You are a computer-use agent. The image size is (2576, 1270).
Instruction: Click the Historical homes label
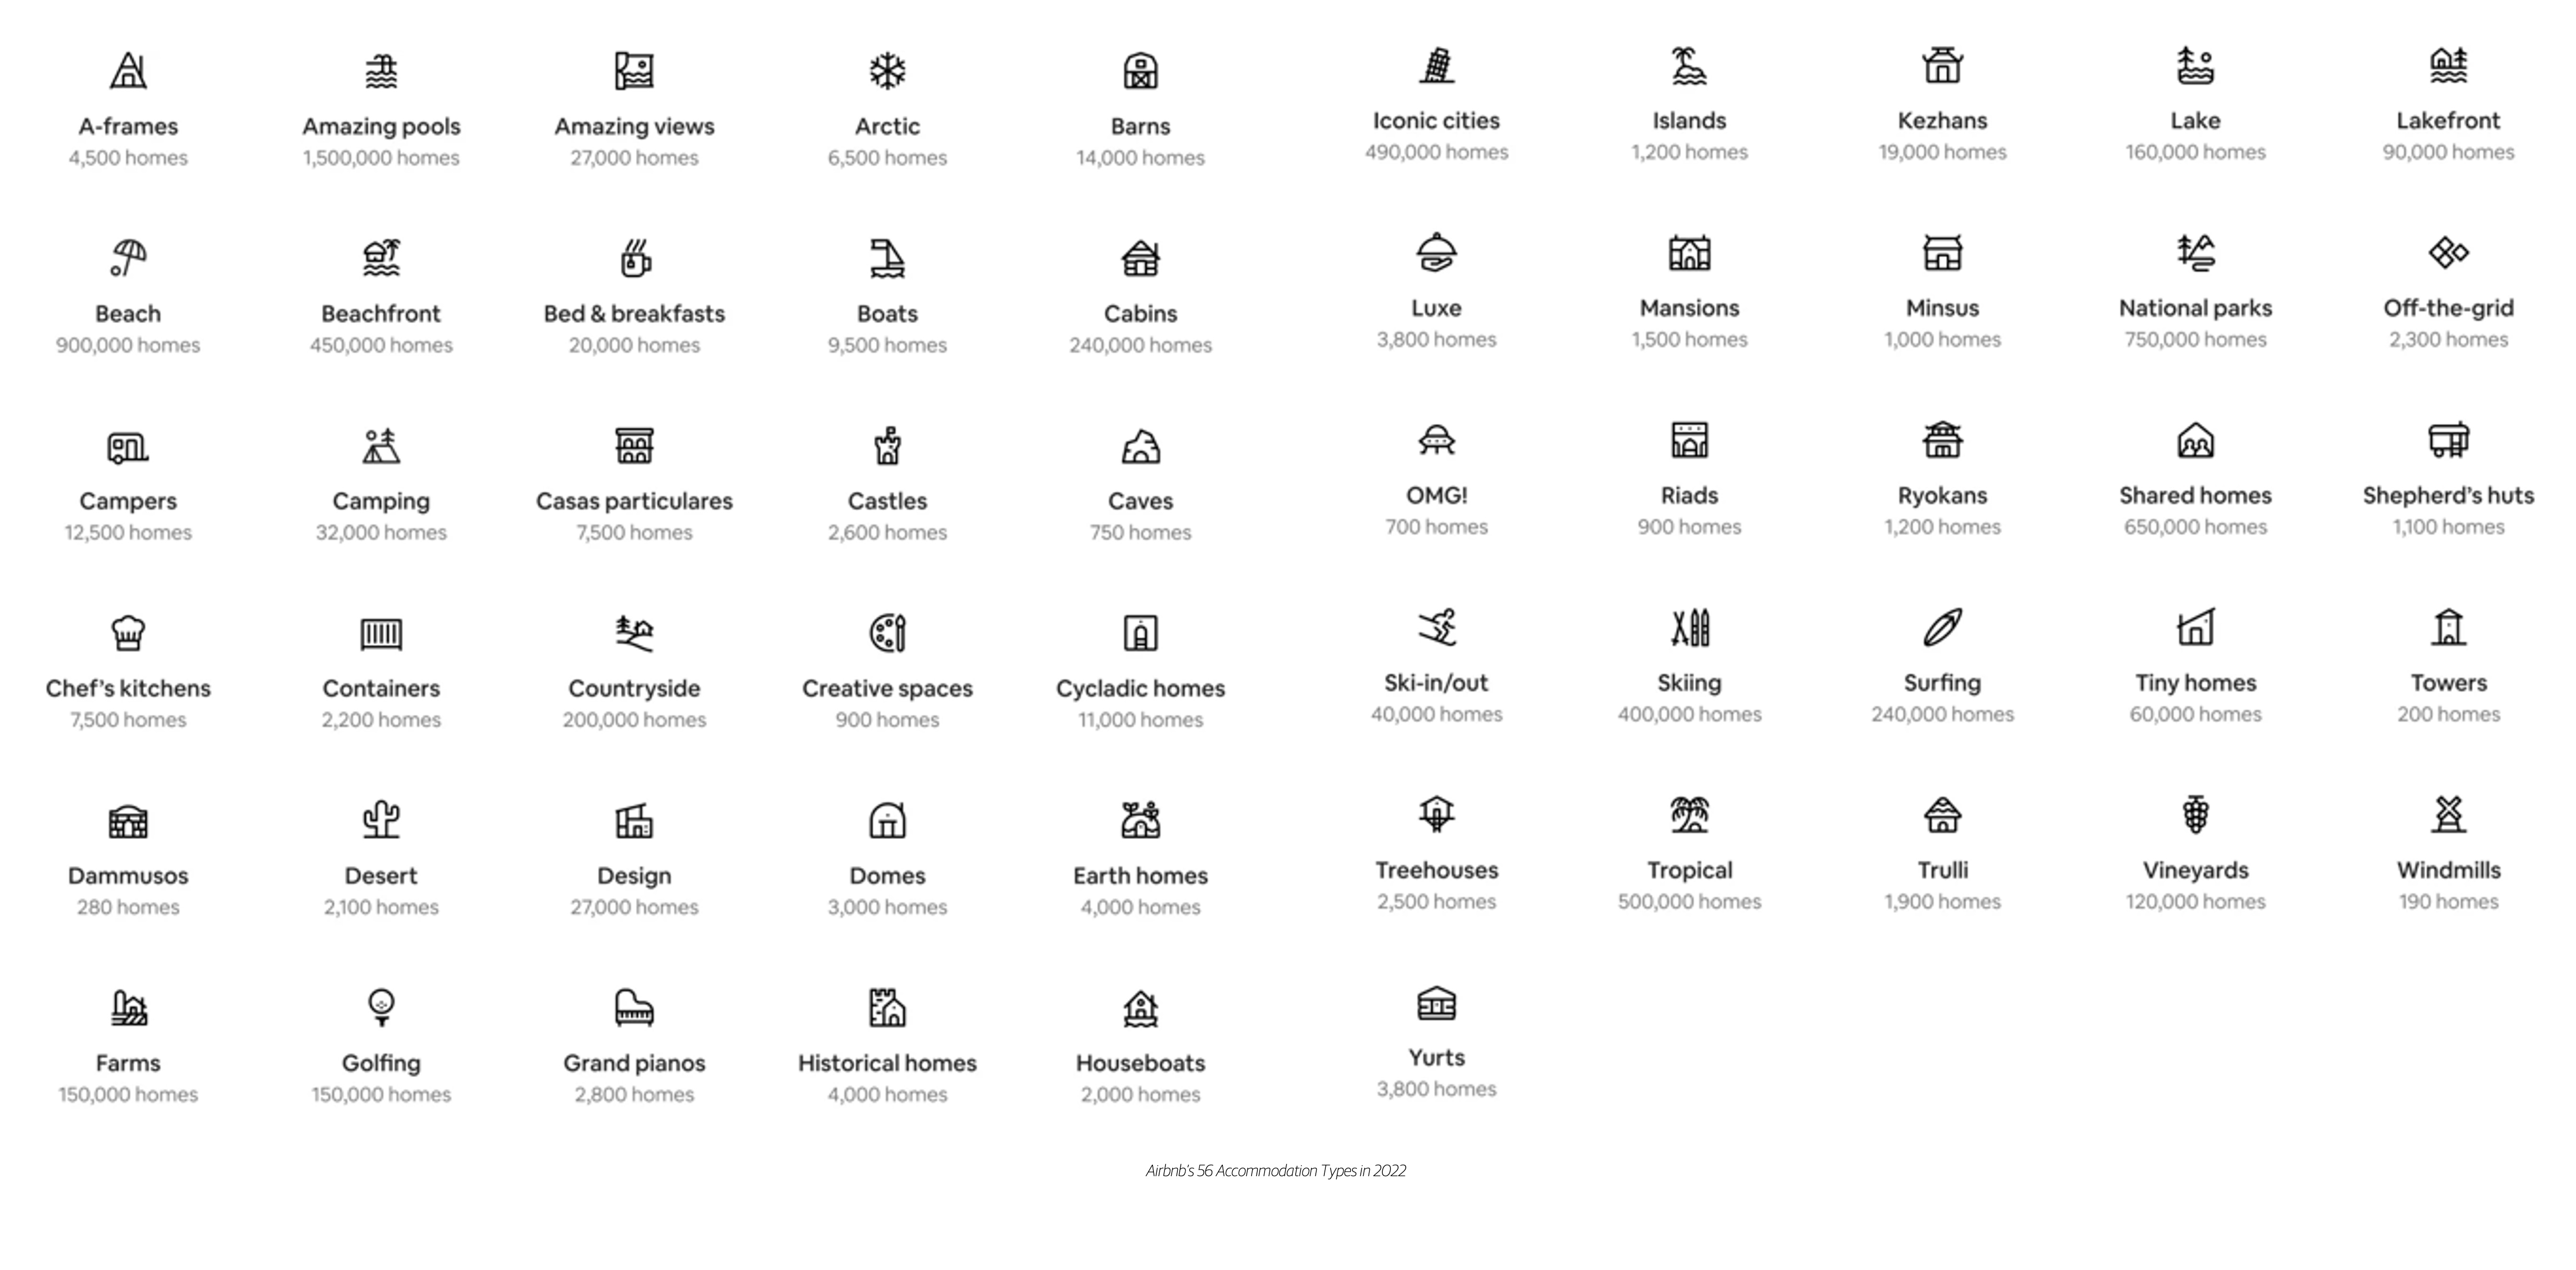coord(887,1063)
